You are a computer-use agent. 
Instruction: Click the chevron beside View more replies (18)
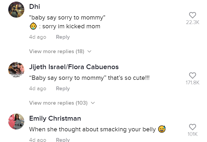coord(89,52)
